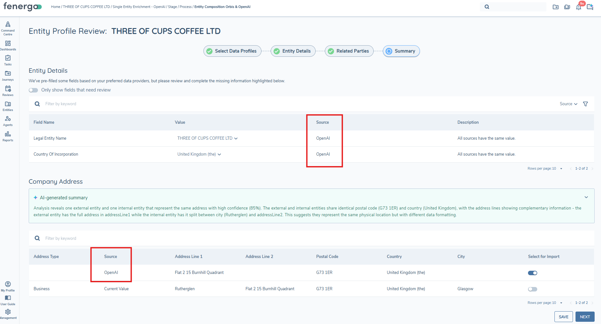Image resolution: width=601 pixels, height=324 pixels.
Task: Disable Select for Import on the OpenAI address
Action: [x=532, y=273]
